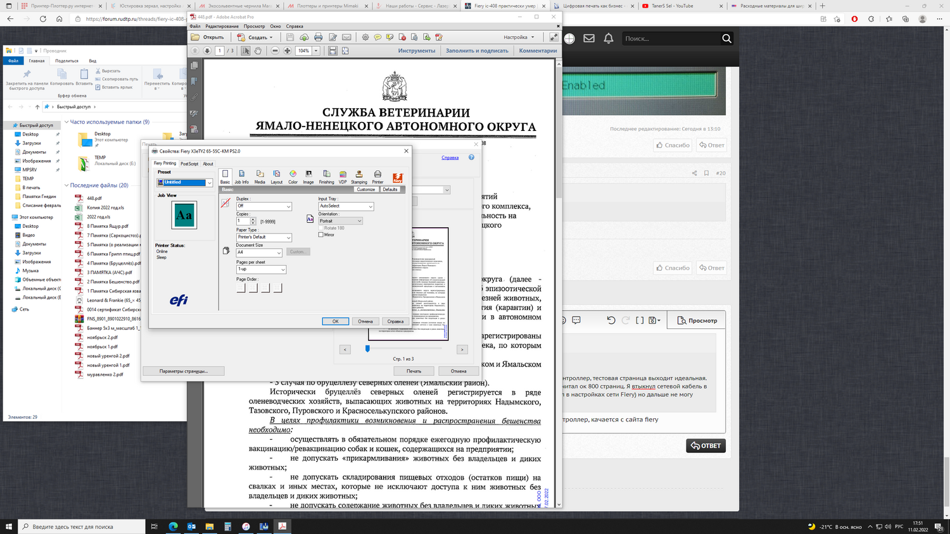Click the forum search Поиск field

coord(671,39)
